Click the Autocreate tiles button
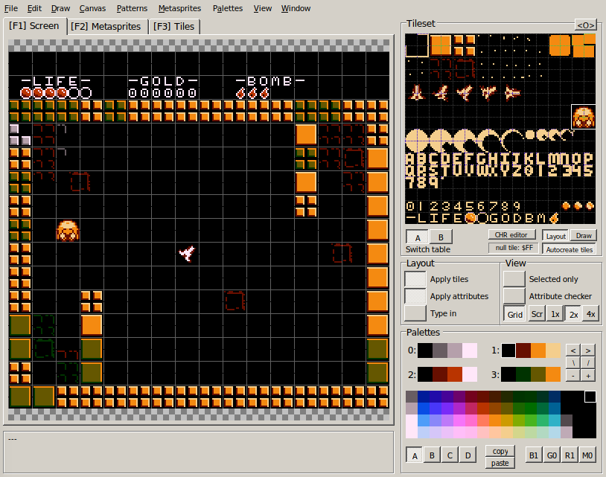Viewport: 606px width, 477px height. (x=569, y=249)
